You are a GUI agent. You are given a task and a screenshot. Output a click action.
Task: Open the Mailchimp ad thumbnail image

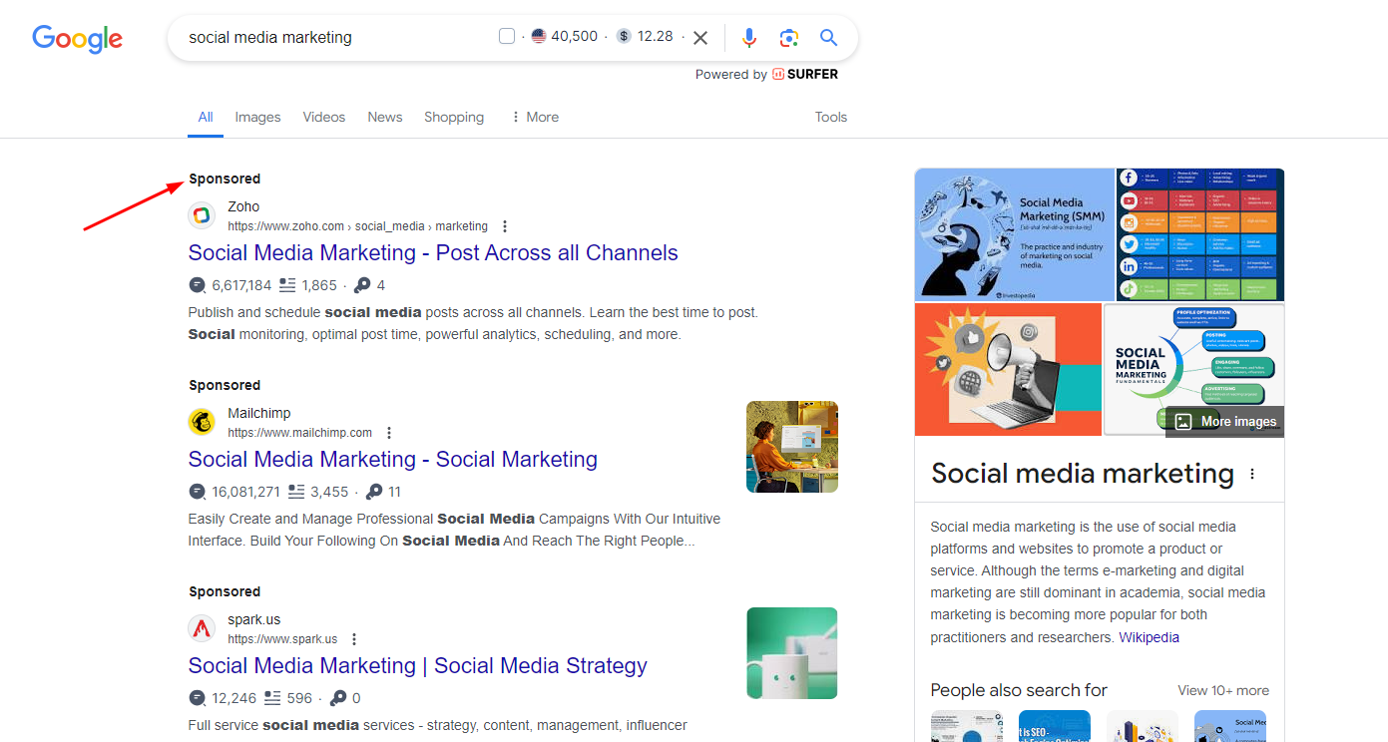[x=792, y=447]
